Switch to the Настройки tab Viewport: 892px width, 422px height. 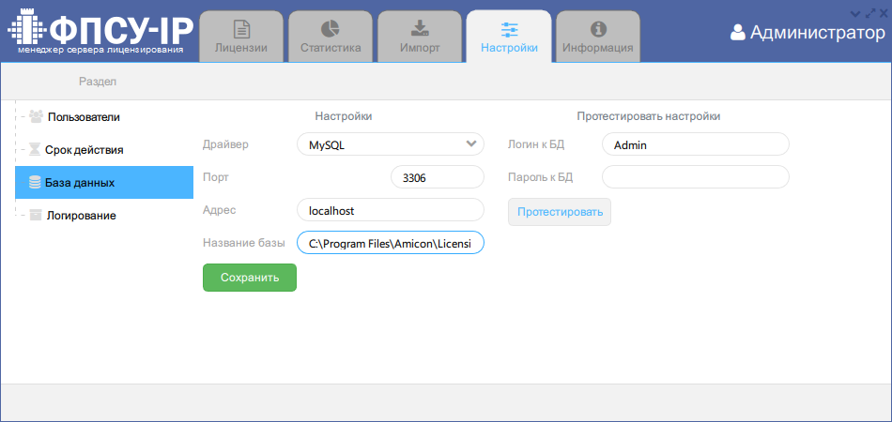[x=509, y=36]
